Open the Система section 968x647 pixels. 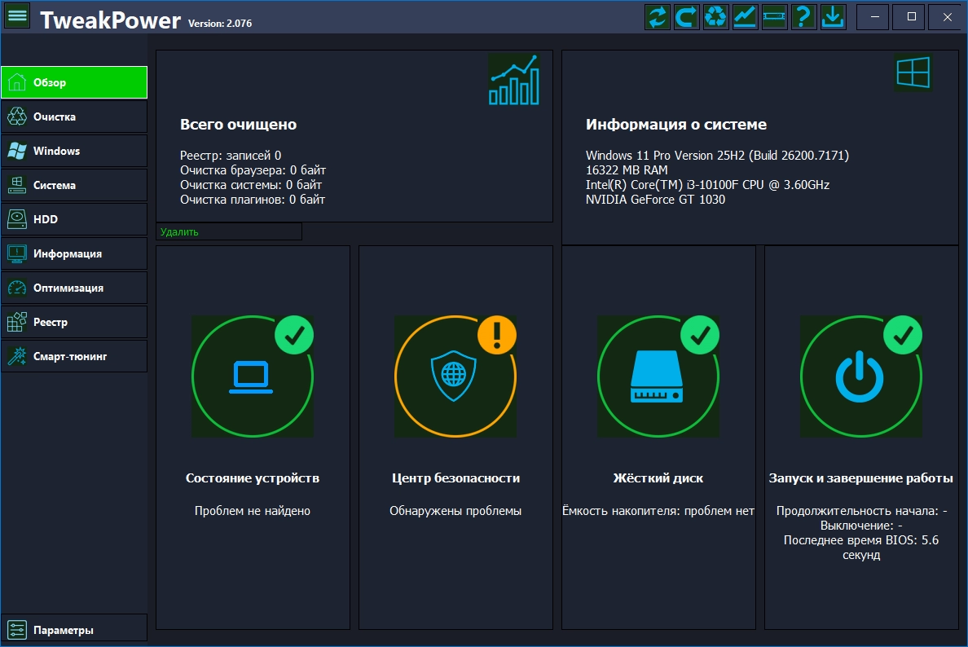tap(74, 185)
